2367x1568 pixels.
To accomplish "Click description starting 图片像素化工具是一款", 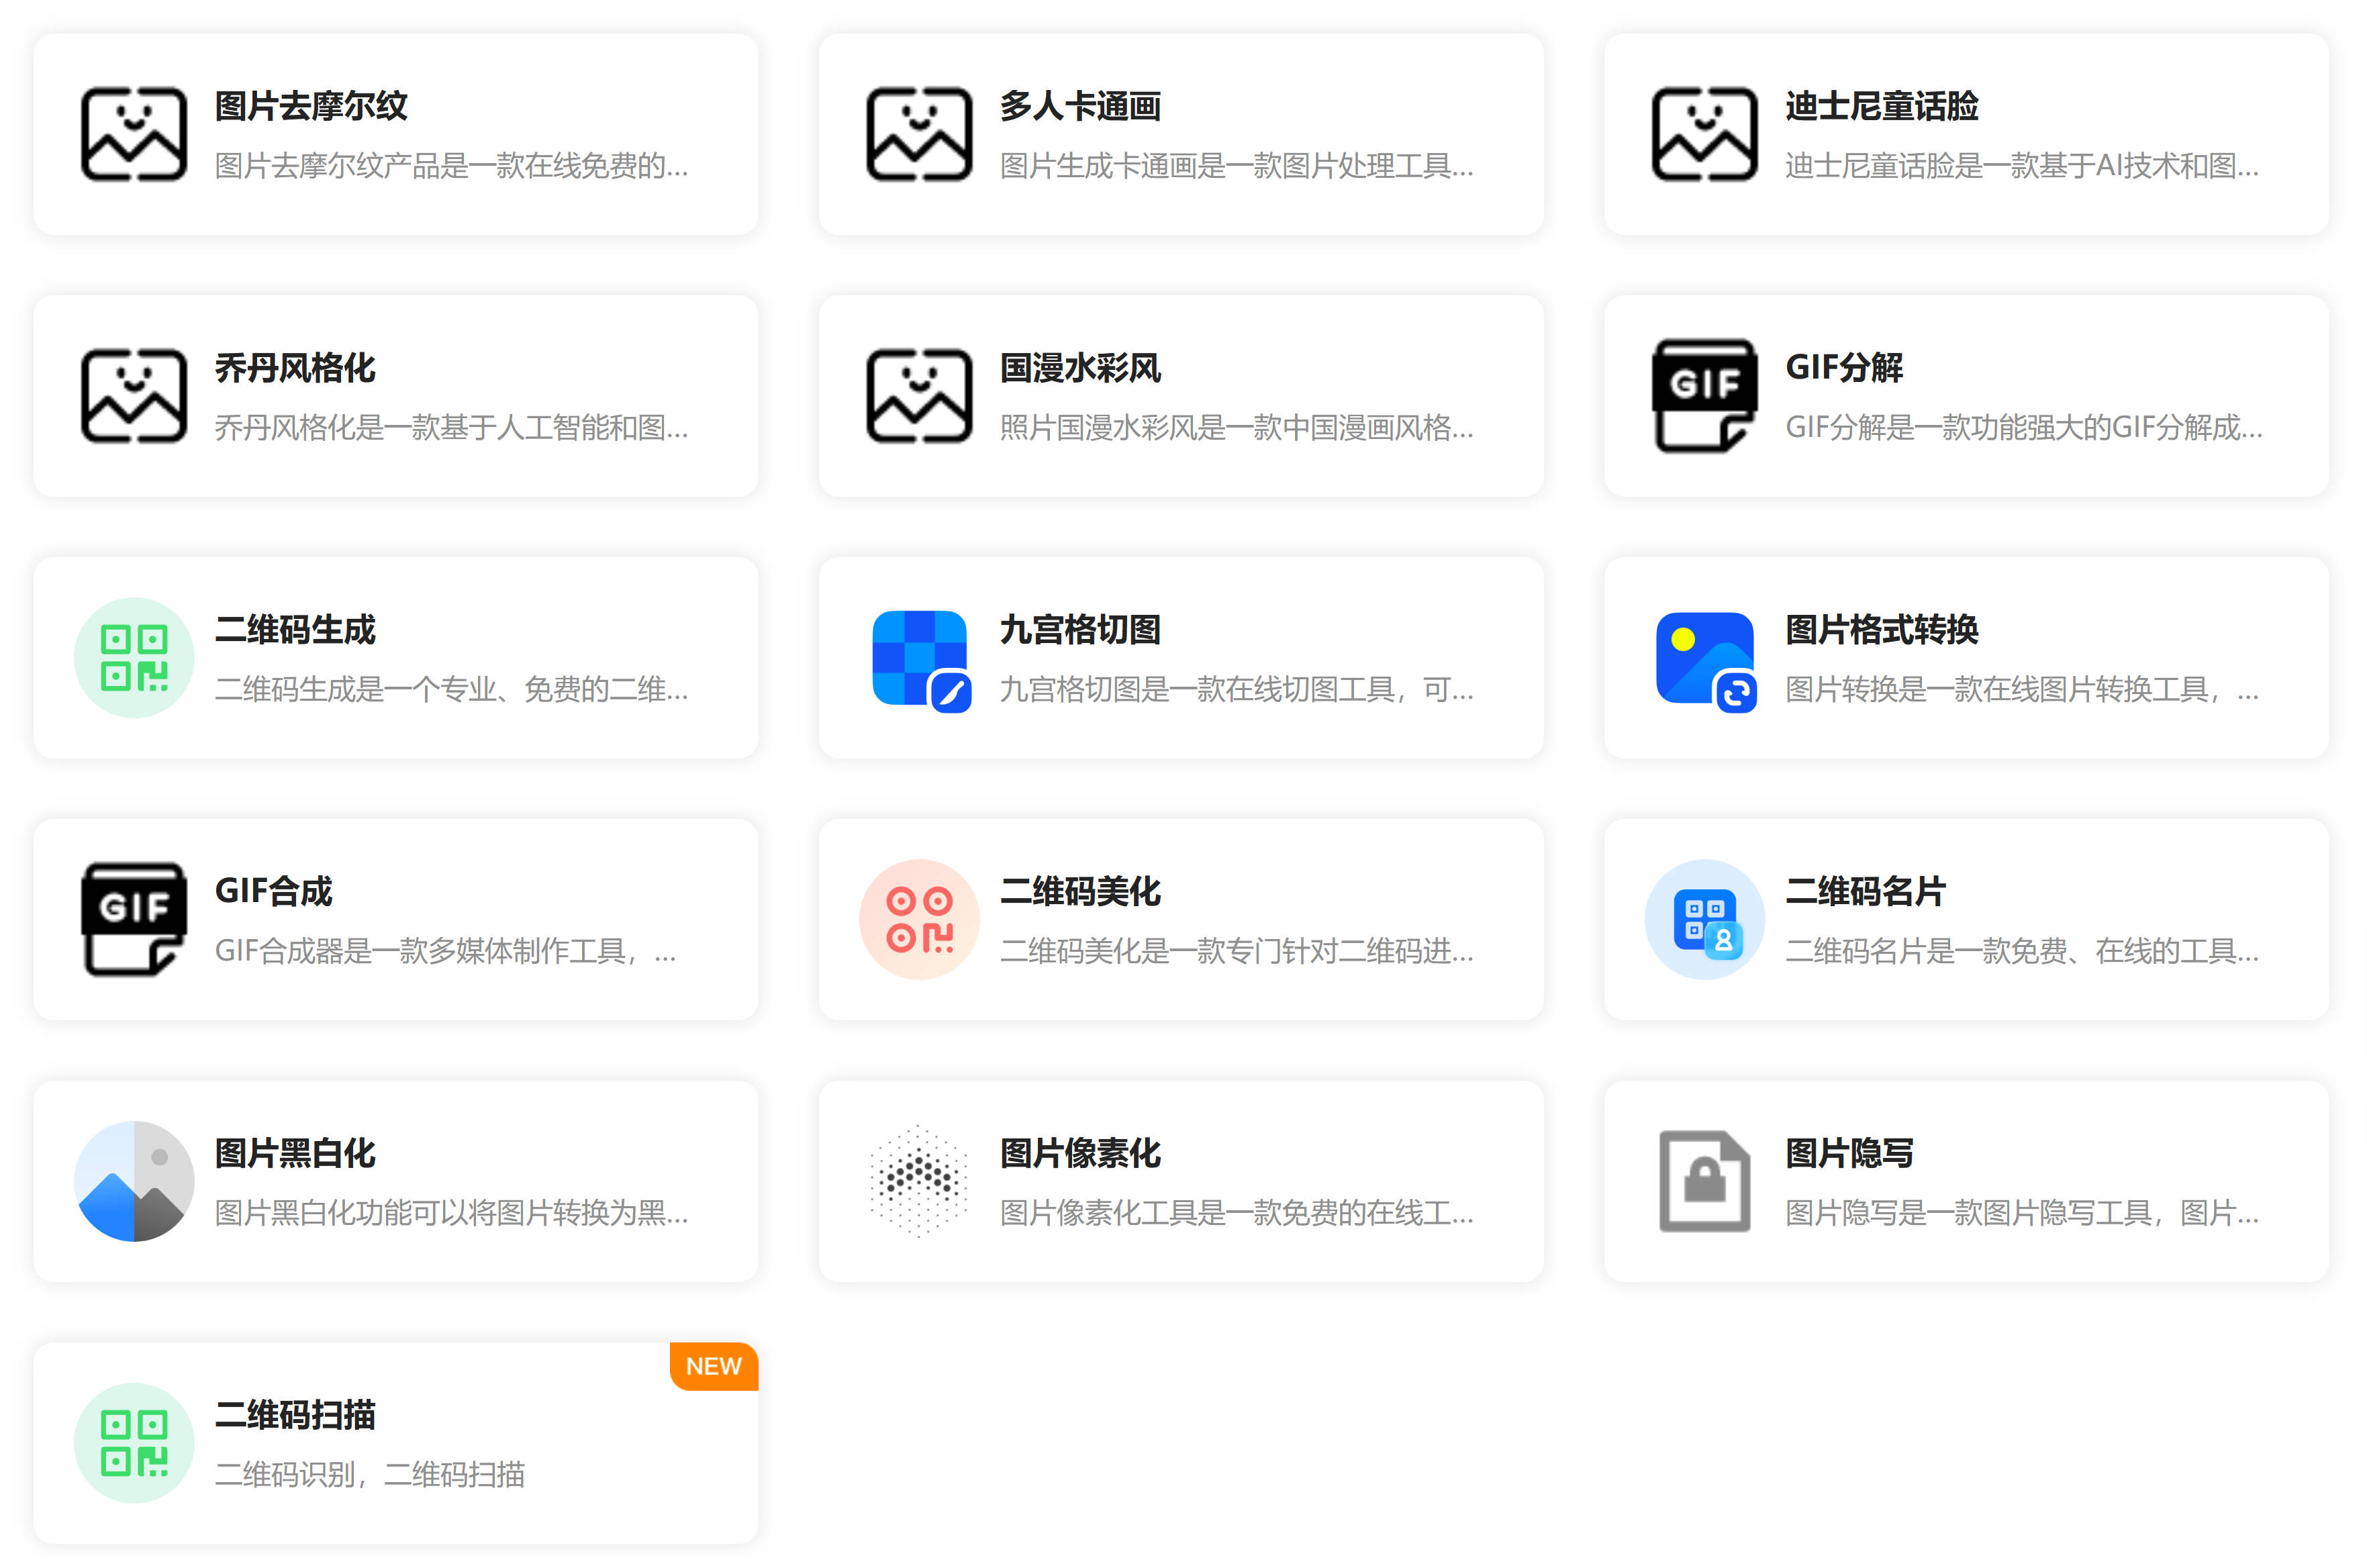I will (1236, 1213).
